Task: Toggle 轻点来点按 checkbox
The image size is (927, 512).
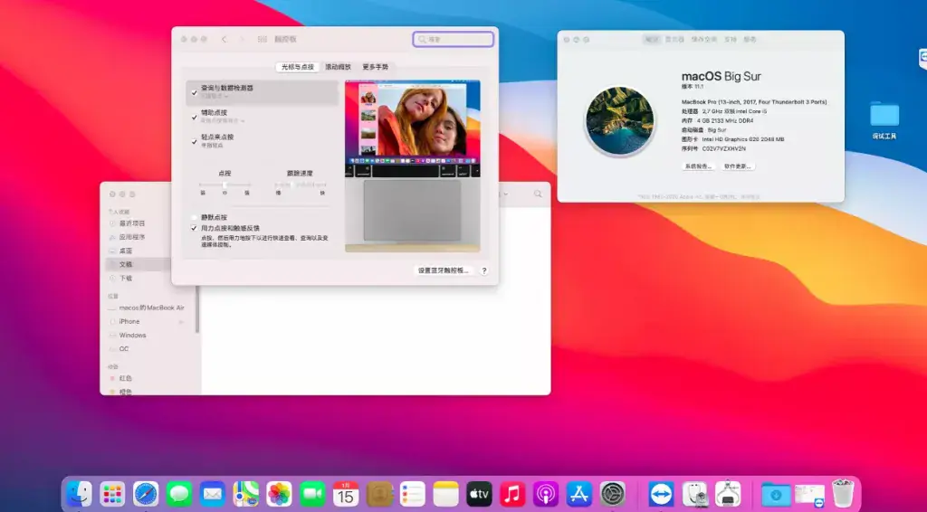Action: pos(194,141)
